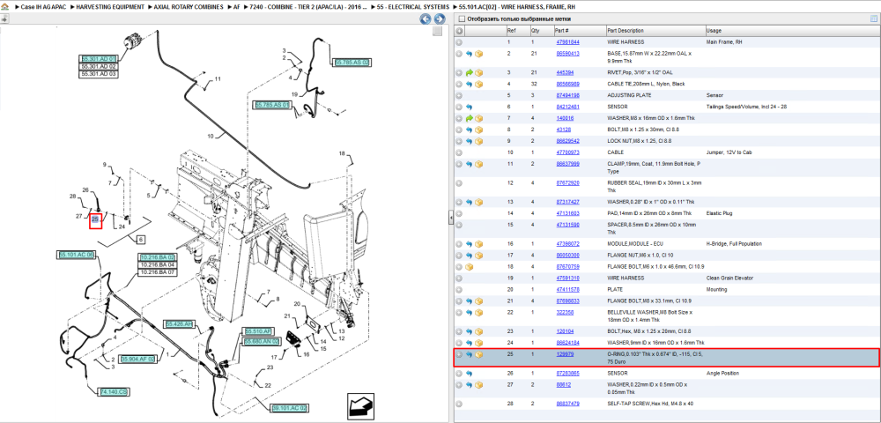Screen dimensions: 881x423
Task: Click diagram reference '55.785.AS 02'
Action: coord(352,63)
